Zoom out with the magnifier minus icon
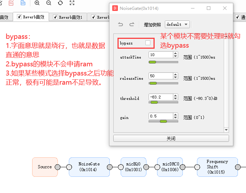The width and height of the screenshot is (246, 193). pos(49,3)
